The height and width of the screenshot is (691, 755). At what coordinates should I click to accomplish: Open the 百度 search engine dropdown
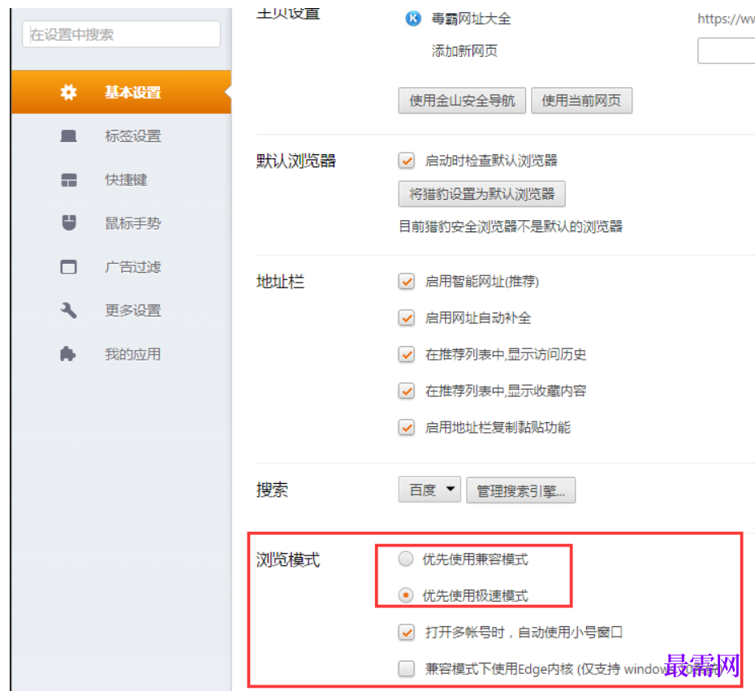coord(429,490)
